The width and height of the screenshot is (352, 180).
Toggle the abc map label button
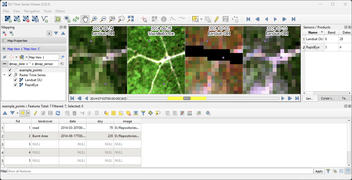(x=5, y=64)
